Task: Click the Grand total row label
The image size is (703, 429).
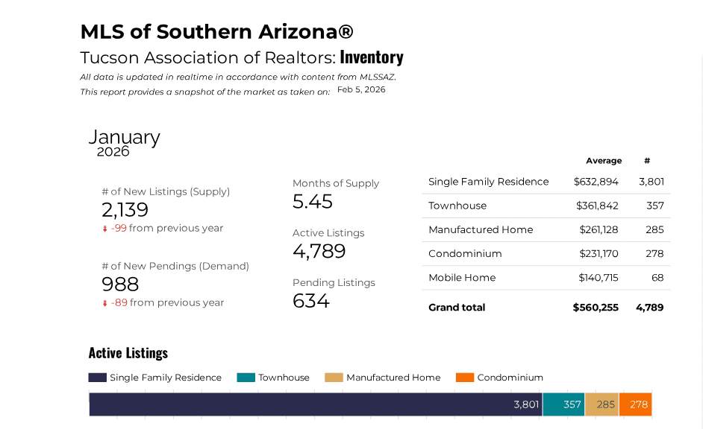Action: click(x=457, y=308)
